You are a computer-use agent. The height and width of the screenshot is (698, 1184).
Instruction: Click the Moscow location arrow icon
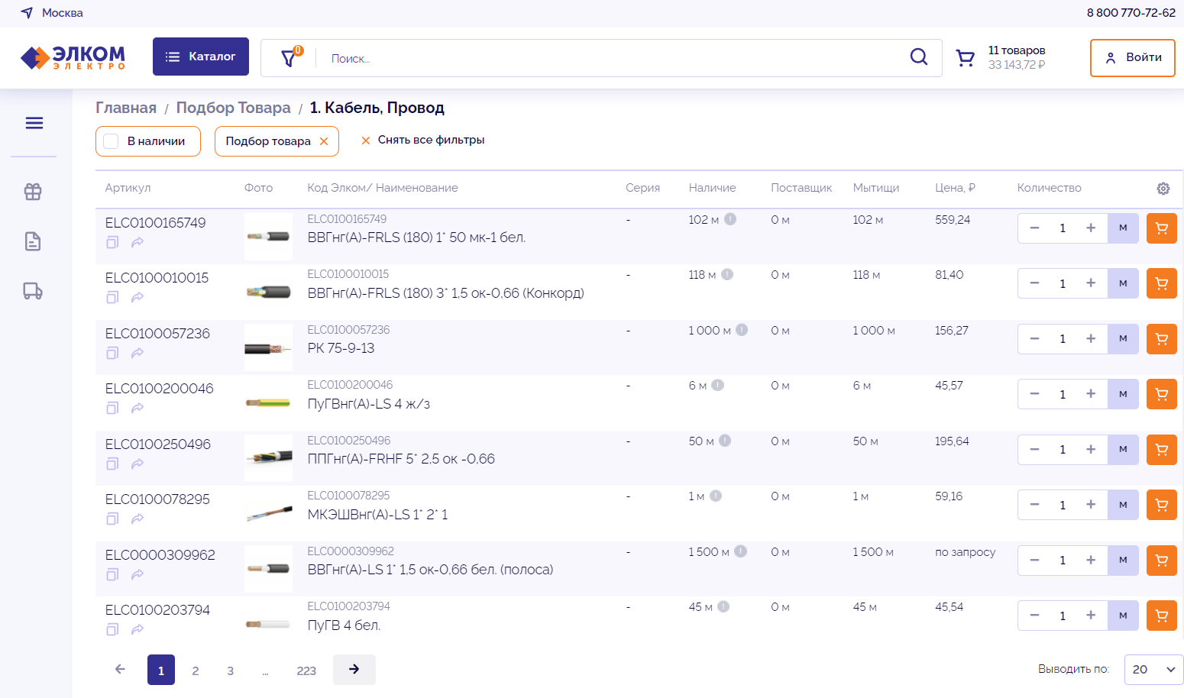click(x=27, y=13)
